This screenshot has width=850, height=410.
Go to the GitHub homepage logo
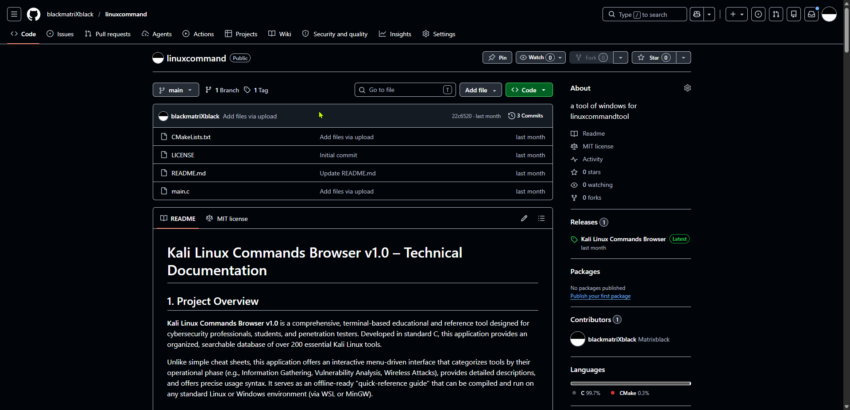(34, 14)
